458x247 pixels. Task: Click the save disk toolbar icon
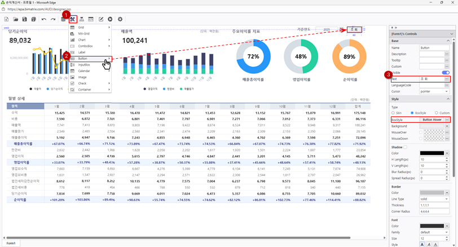pyautogui.click(x=25, y=19)
